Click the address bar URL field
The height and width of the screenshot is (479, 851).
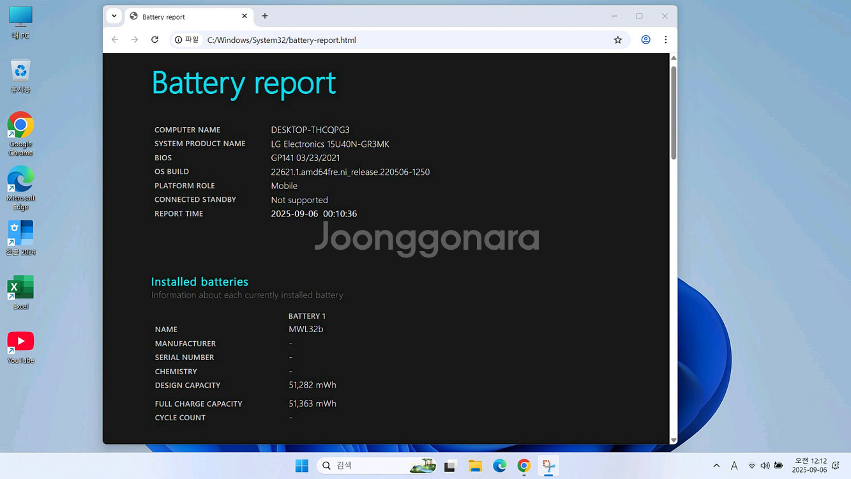click(383, 40)
